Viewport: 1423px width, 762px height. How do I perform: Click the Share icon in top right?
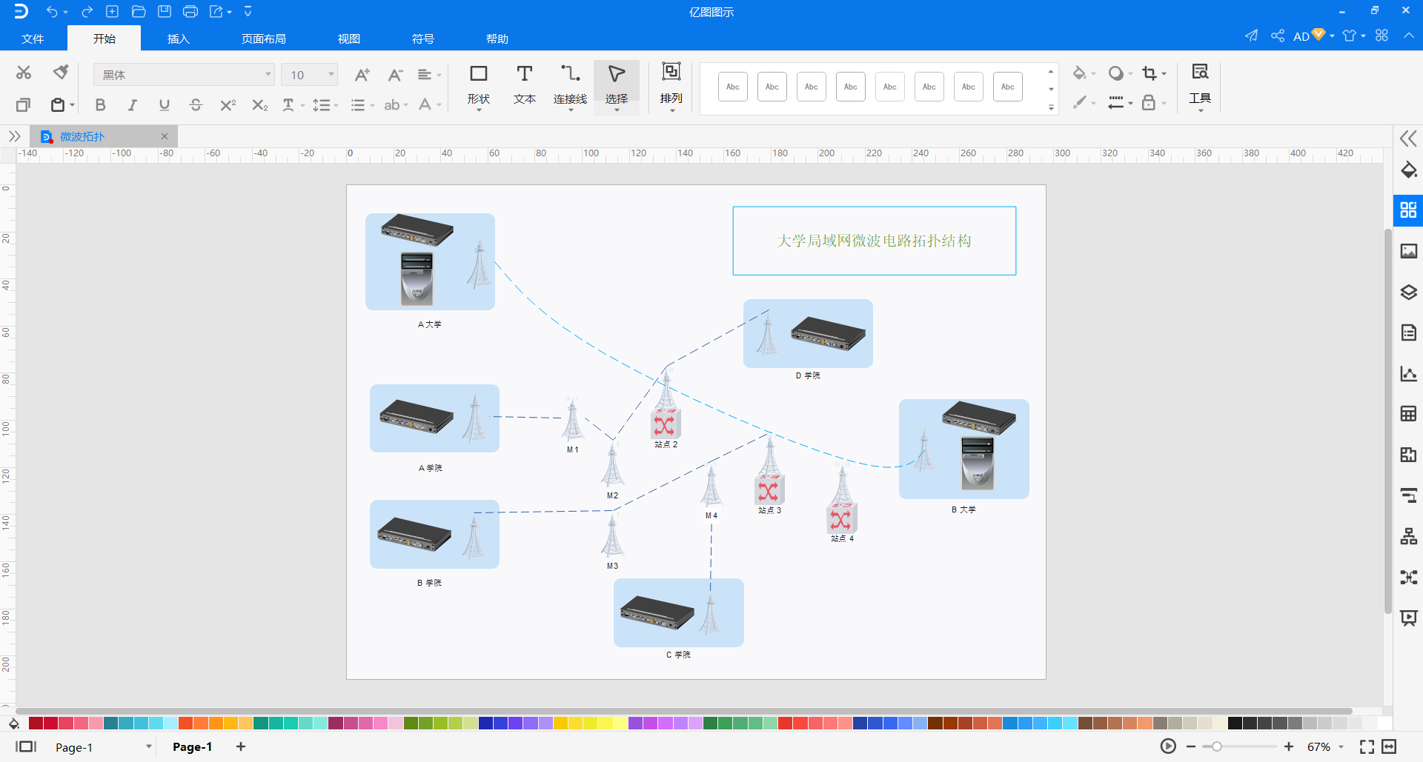pos(1278,36)
